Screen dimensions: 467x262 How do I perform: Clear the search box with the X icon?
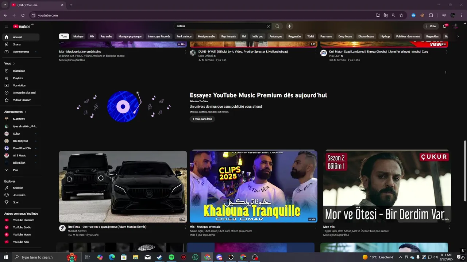(x=269, y=26)
